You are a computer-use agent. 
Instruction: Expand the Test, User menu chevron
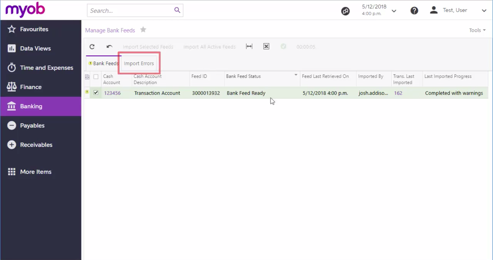point(484,11)
